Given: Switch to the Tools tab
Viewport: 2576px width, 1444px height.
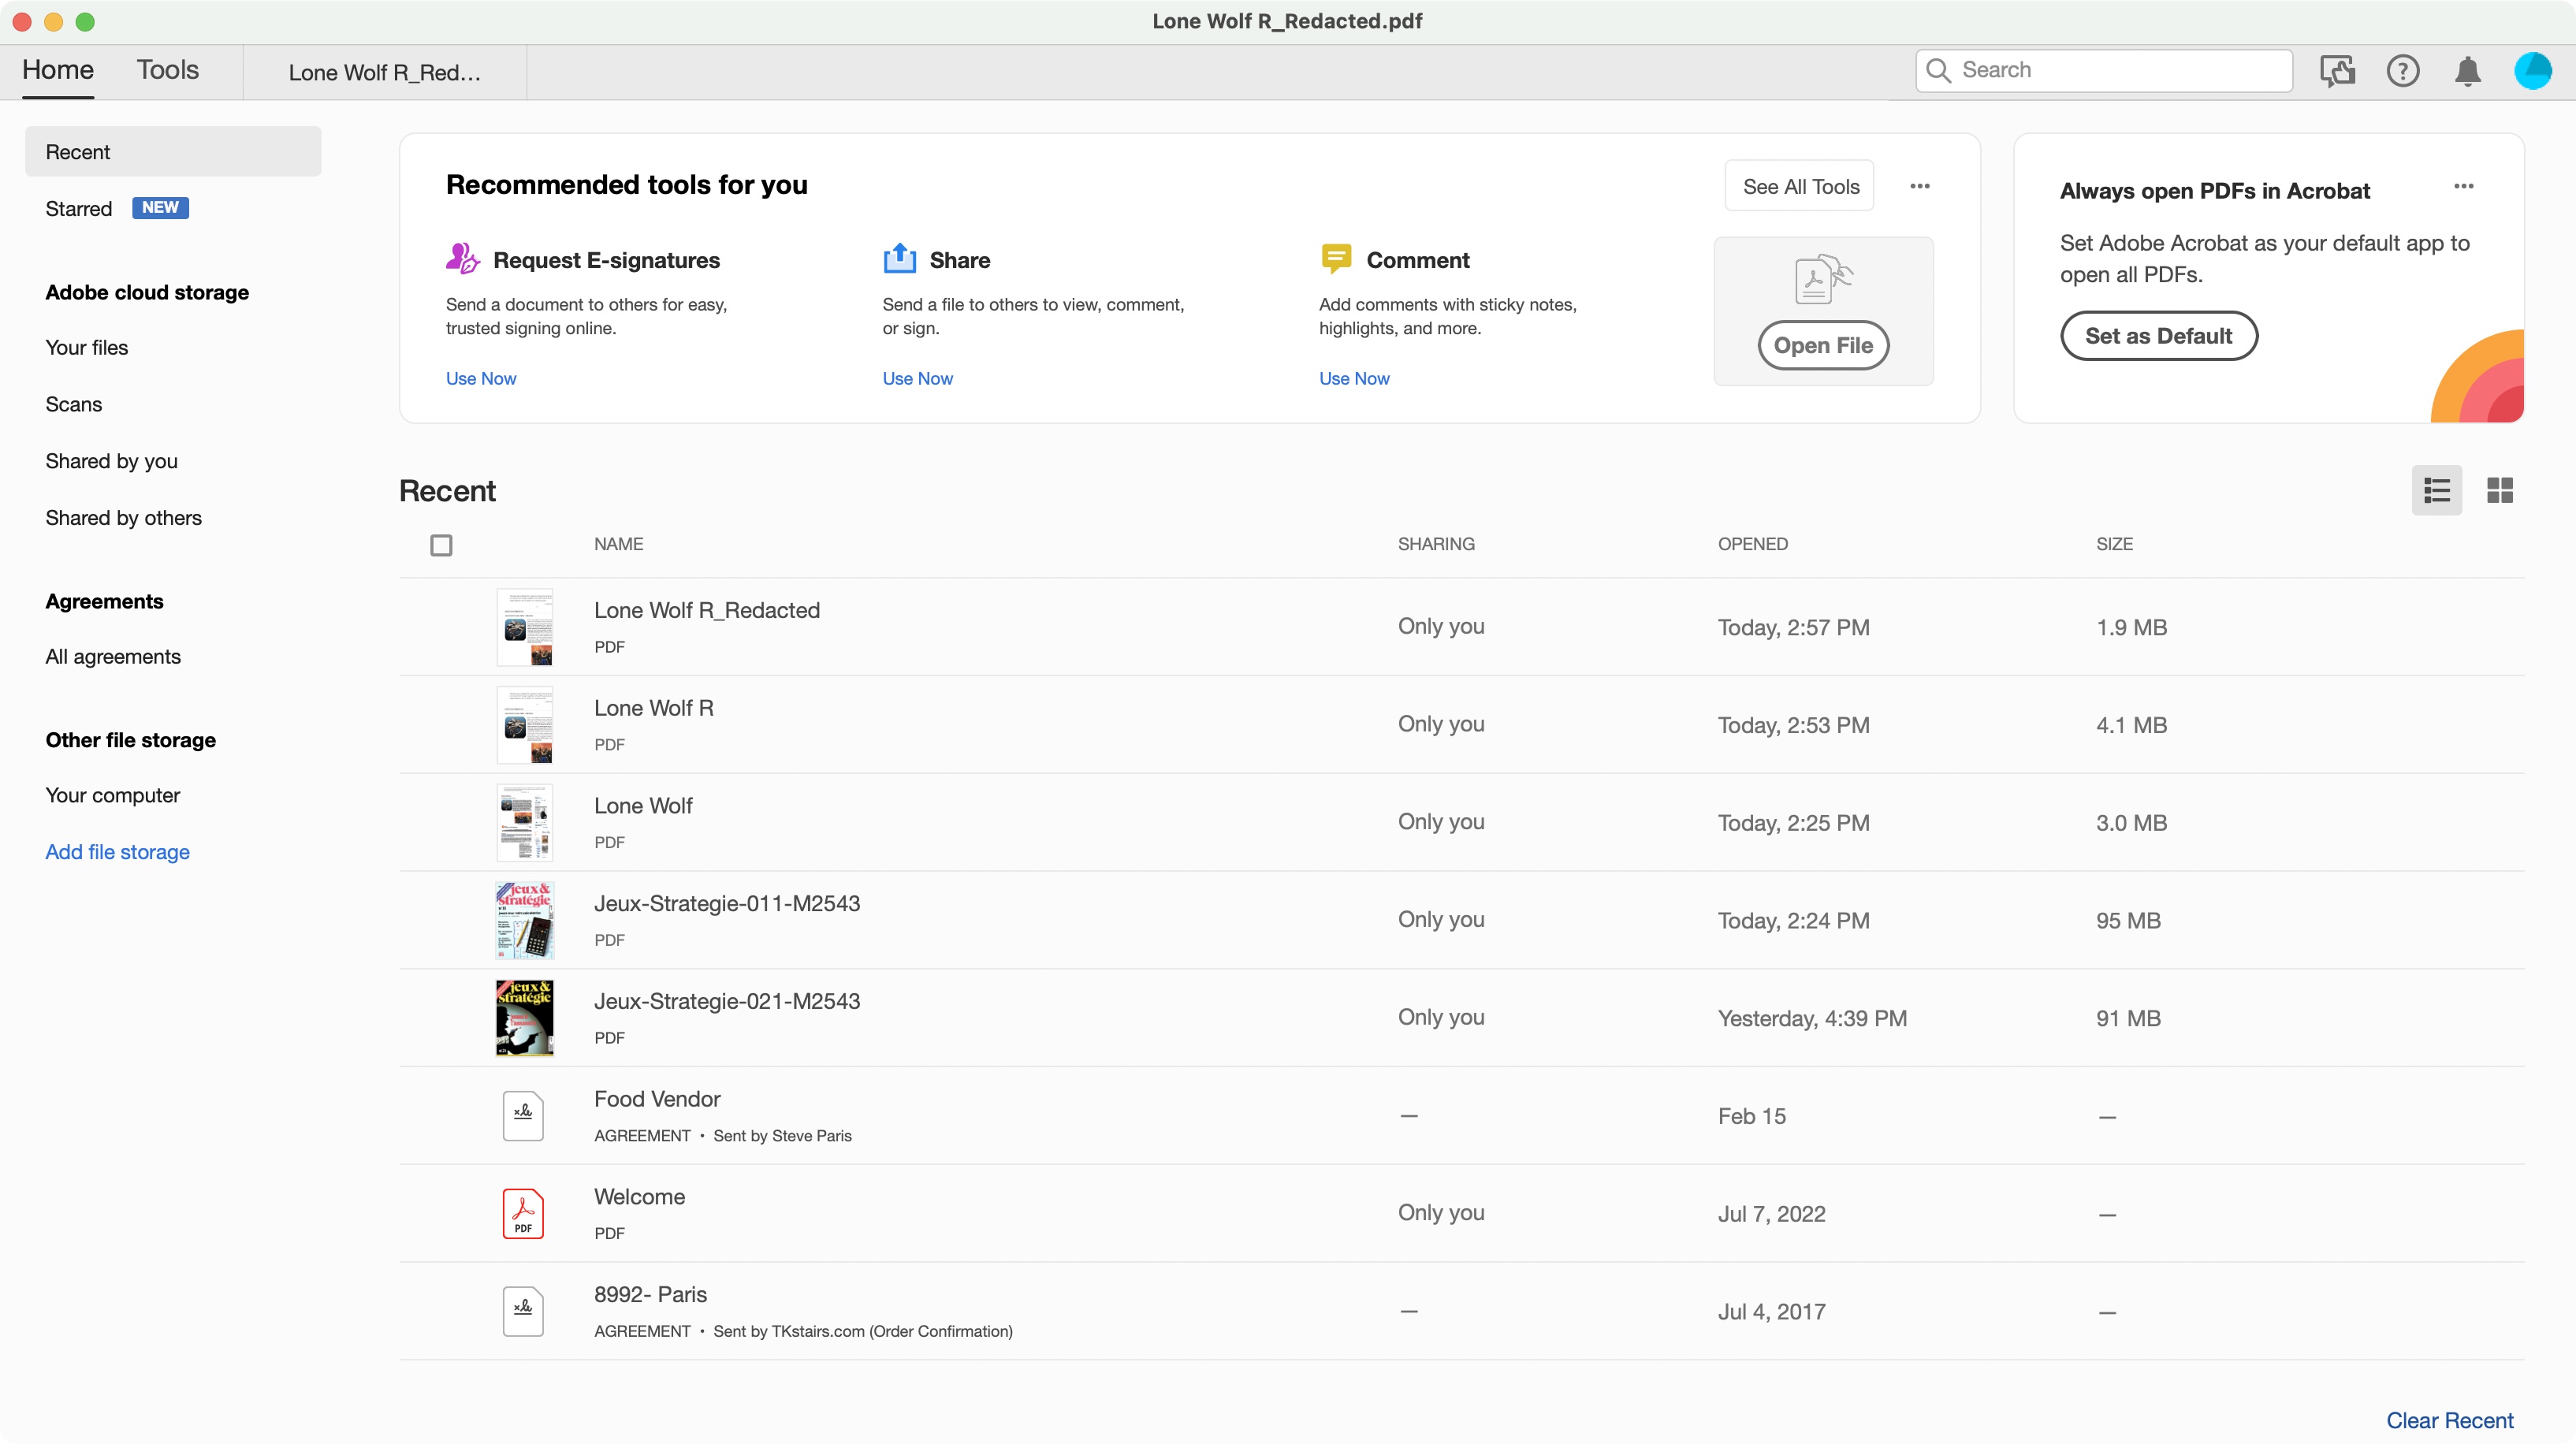Looking at the screenshot, I should point(168,70).
